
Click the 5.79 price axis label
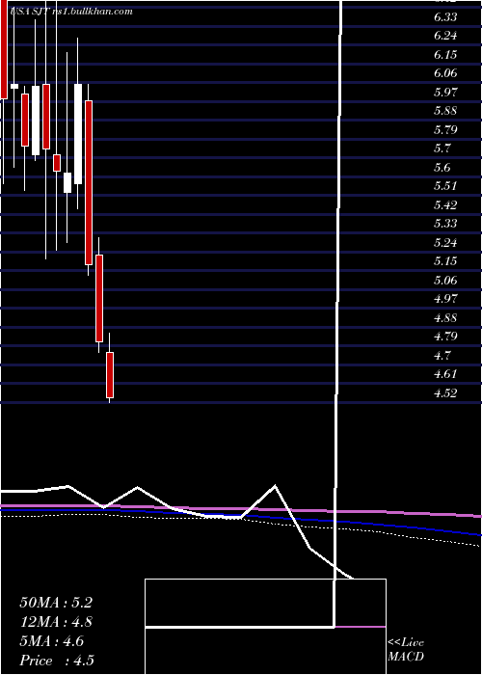pos(445,129)
